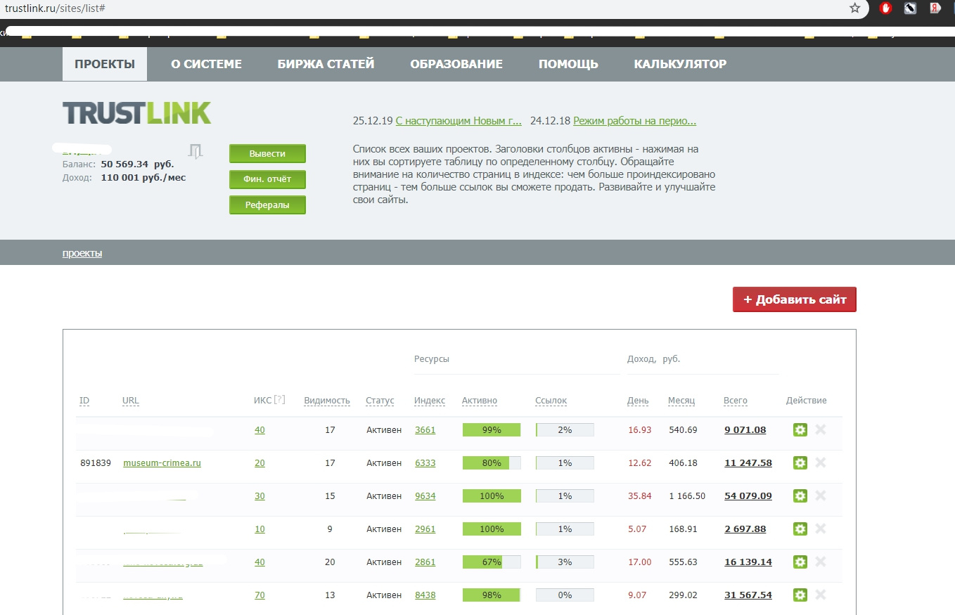Open the Фин. отчёт financial report
The width and height of the screenshot is (955, 615).
267,179
